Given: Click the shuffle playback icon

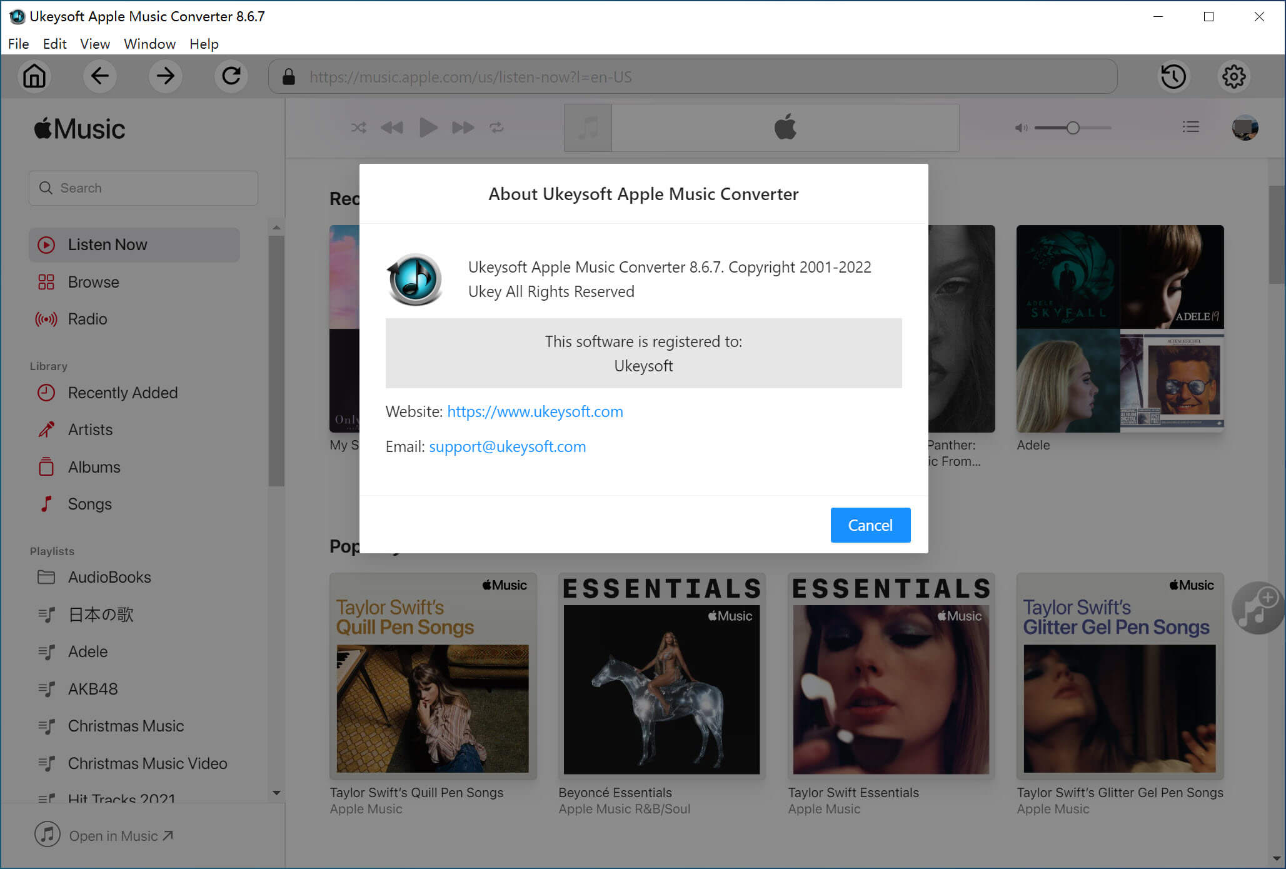Looking at the screenshot, I should 358,127.
